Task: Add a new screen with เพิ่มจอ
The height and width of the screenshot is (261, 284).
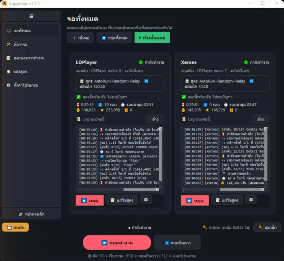Action: (x=80, y=38)
